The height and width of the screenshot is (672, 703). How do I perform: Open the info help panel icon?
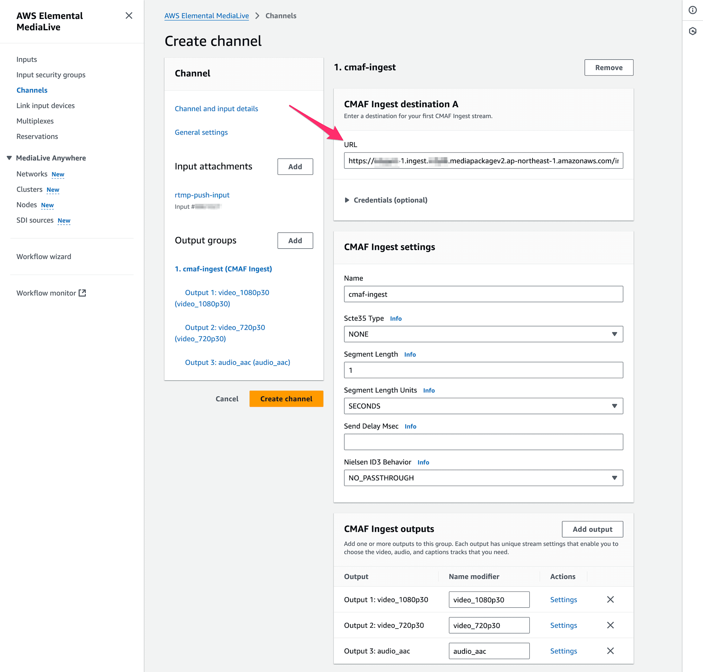[x=692, y=10]
